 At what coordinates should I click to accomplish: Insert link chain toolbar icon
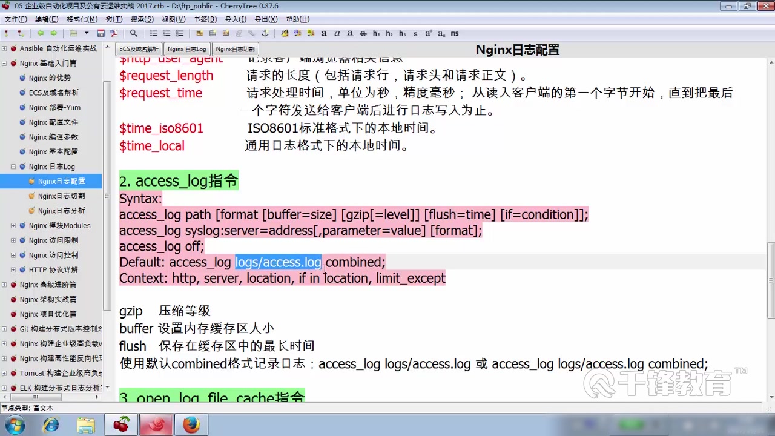click(x=252, y=33)
